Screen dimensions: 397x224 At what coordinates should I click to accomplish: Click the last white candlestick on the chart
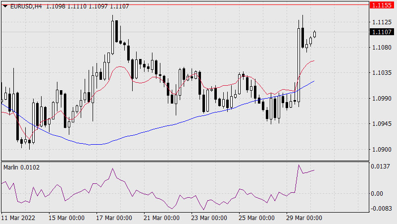(x=315, y=34)
